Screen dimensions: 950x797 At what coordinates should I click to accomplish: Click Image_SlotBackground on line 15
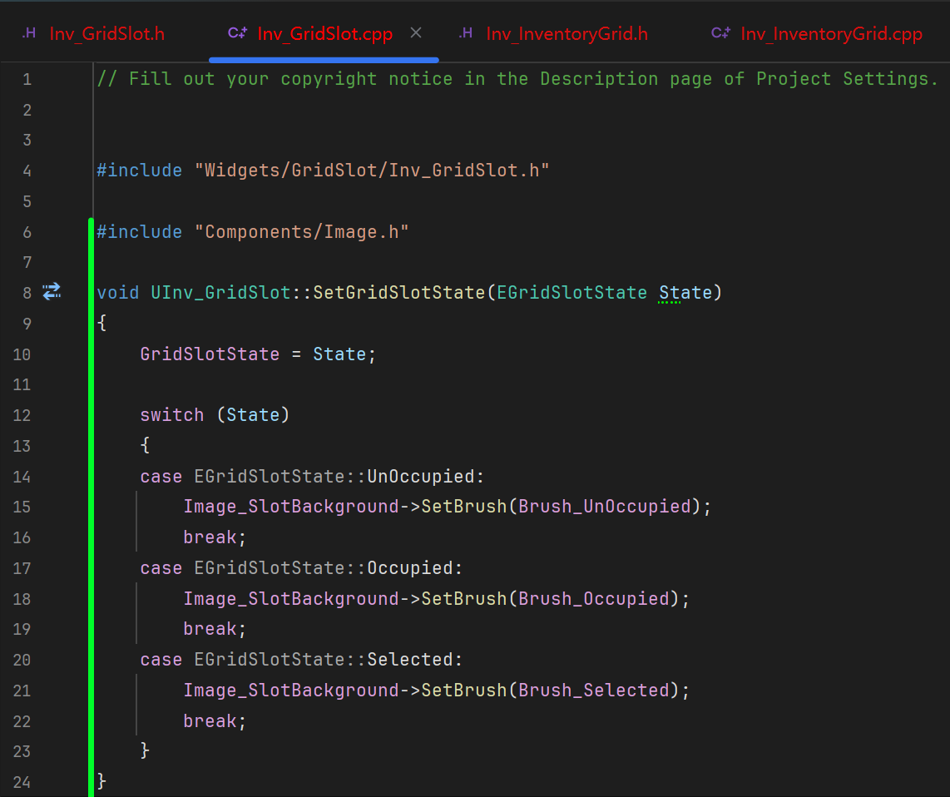click(x=291, y=506)
